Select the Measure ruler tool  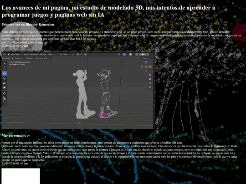pyautogui.click(x=5, y=98)
